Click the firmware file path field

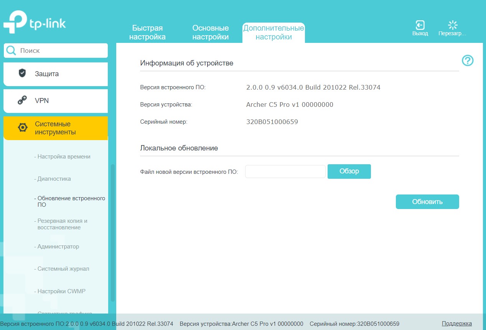tap(285, 172)
